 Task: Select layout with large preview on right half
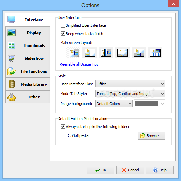point(73,53)
